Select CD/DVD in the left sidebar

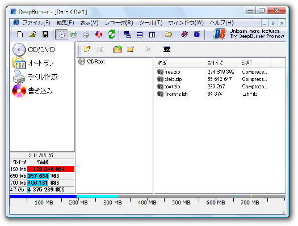tap(34, 50)
